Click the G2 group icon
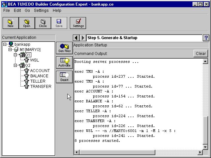Image resolution: width=211 pixels, height=158 pixels. point(22,65)
